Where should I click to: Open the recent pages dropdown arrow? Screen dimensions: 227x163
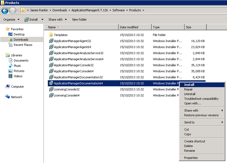pos(18,10)
